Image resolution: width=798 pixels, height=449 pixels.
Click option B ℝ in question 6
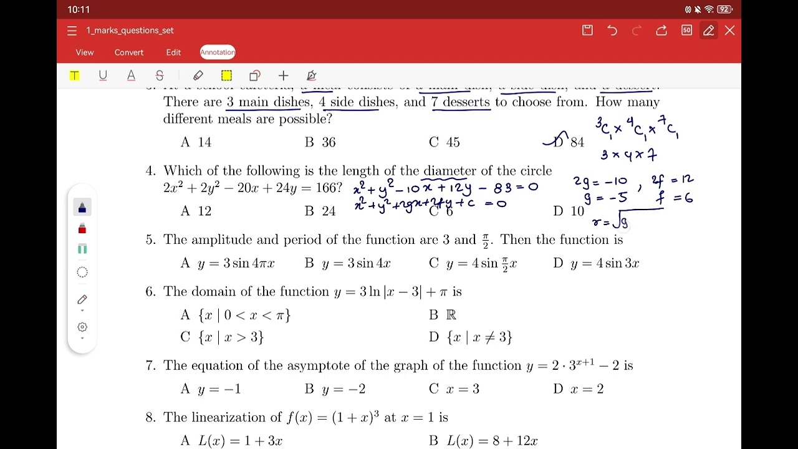coord(443,316)
